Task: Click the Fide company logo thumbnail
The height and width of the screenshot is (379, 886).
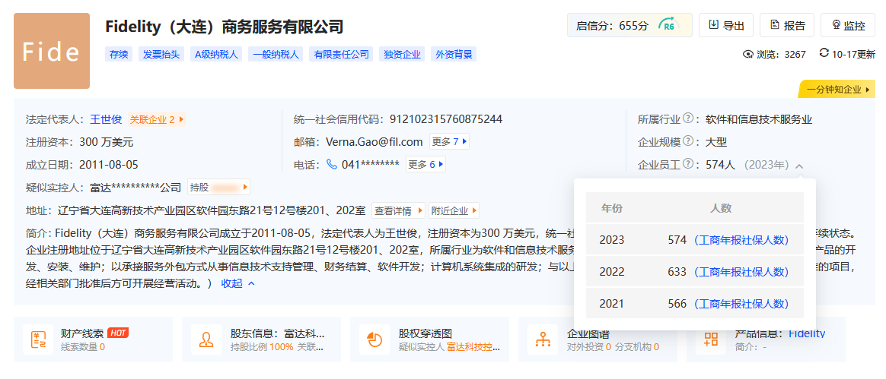Action: [52, 51]
